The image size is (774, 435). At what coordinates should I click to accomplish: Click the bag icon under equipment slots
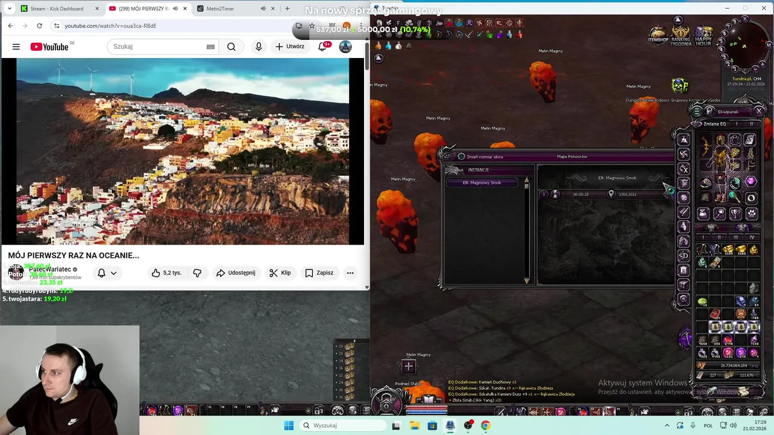coord(703,213)
